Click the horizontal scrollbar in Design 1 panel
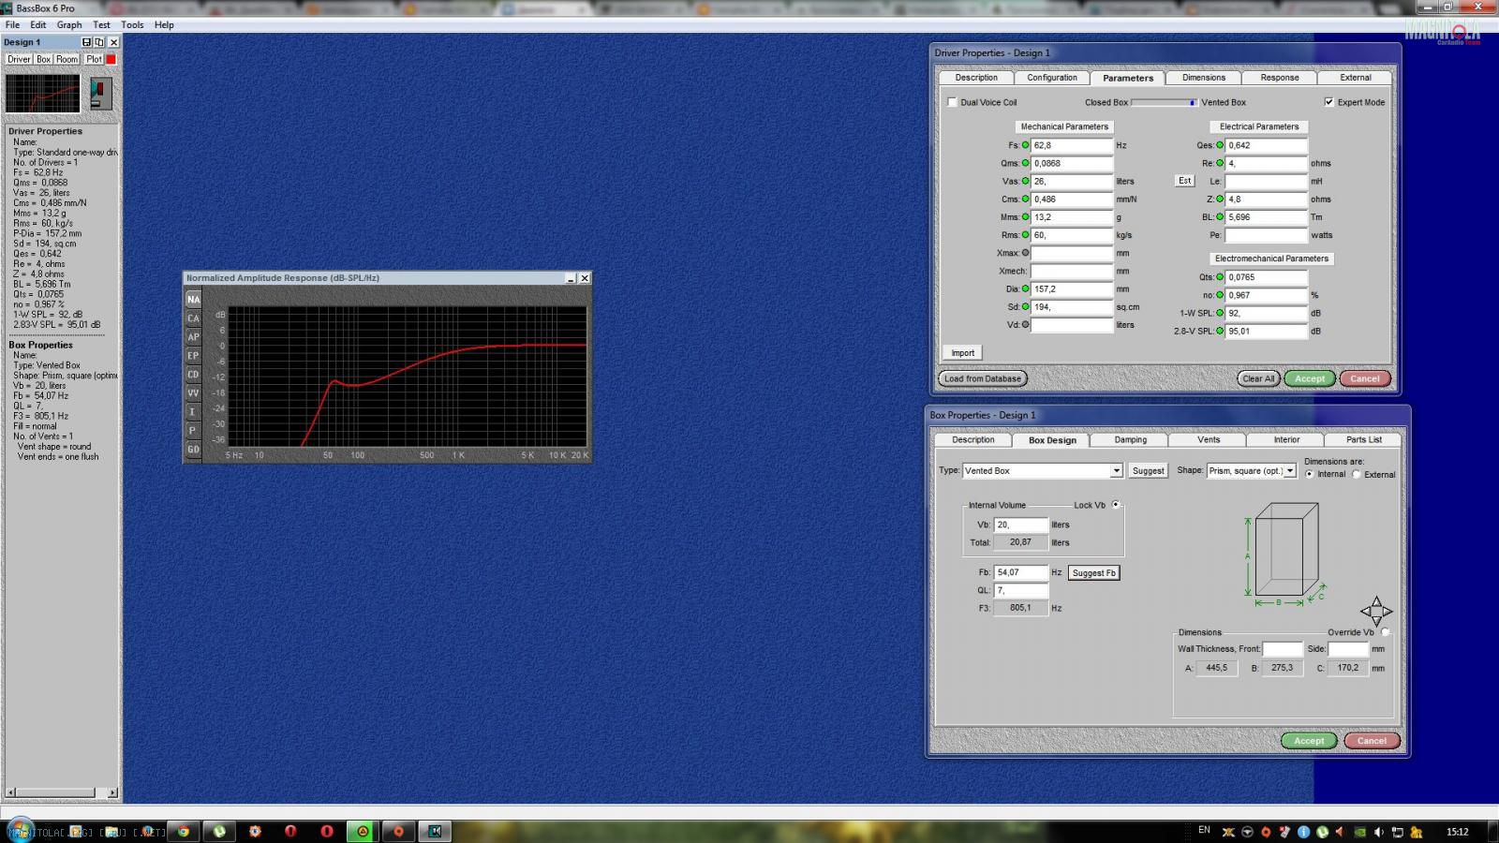Image resolution: width=1499 pixels, height=843 pixels. (60, 792)
